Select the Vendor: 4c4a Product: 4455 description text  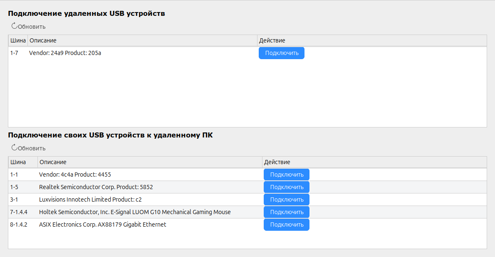coord(75,175)
